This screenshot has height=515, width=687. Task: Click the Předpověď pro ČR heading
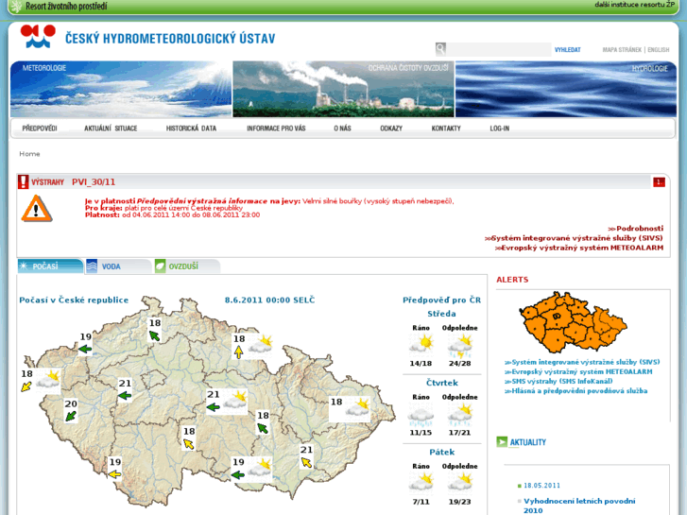(441, 300)
